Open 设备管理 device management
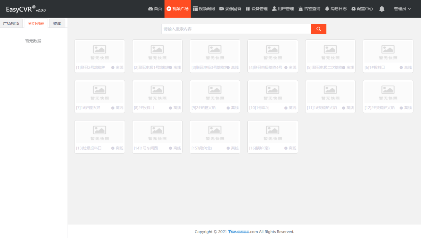421x238 pixels. [x=256, y=9]
